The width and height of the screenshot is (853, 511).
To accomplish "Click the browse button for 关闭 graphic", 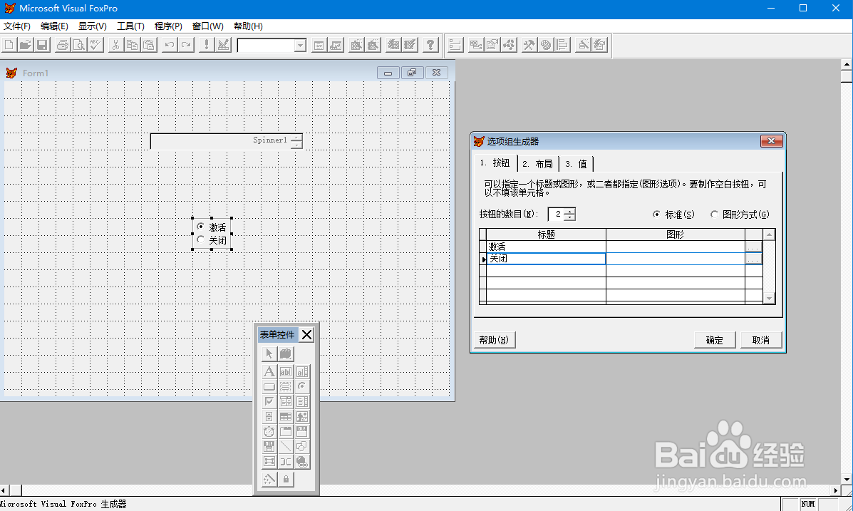I will 753,259.
